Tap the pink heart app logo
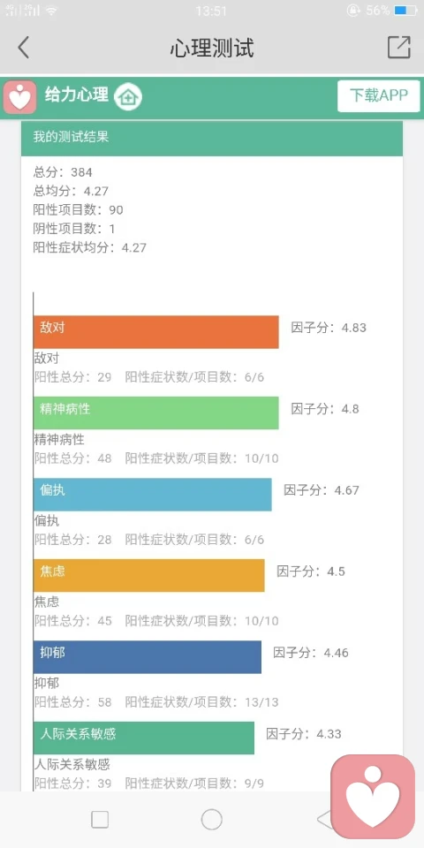 click(20, 98)
